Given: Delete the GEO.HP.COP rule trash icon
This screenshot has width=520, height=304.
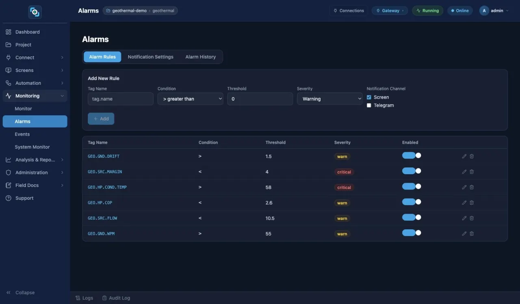Looking at the screenshot, I should click(472, 203).
